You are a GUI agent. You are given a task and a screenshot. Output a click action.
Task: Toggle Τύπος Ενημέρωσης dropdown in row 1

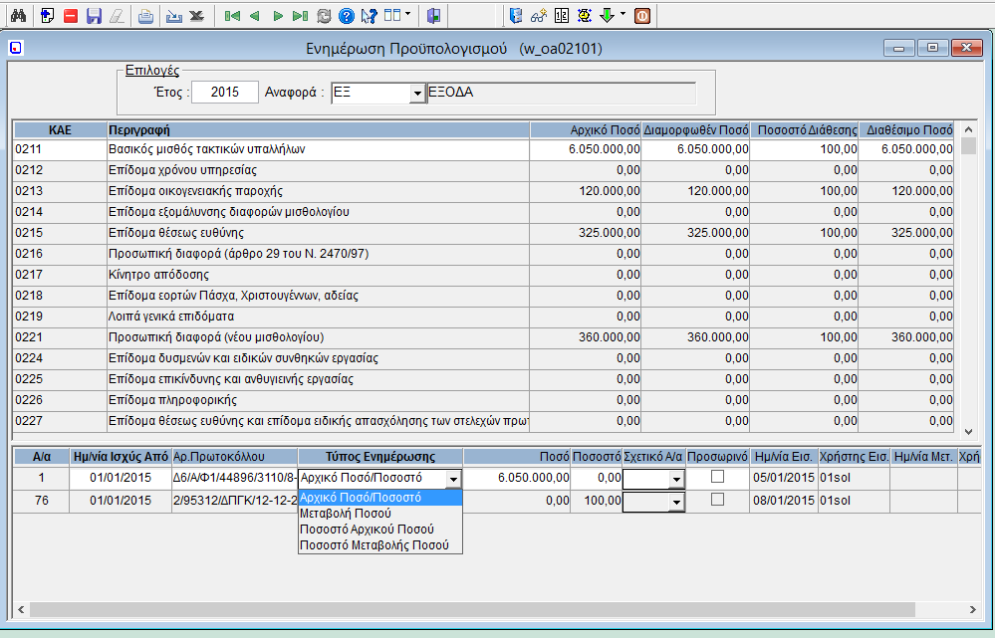tap(453, 480)
